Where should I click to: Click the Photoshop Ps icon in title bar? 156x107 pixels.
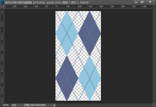click(2, 2)
